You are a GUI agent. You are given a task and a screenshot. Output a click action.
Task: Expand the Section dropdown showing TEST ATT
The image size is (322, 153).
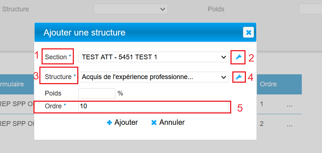pyautogui.click(x=154, y=57)
